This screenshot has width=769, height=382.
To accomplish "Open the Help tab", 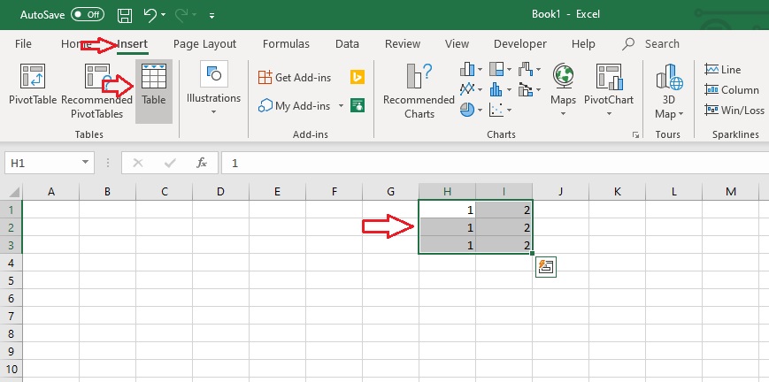I will coord(583,43).
